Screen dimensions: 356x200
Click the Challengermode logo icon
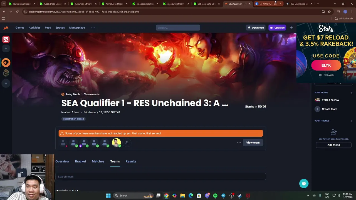click(x=6, y=28)
